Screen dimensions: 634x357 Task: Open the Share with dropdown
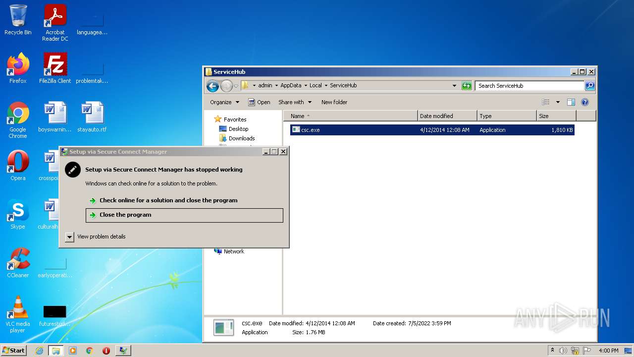tap(295, 102)
